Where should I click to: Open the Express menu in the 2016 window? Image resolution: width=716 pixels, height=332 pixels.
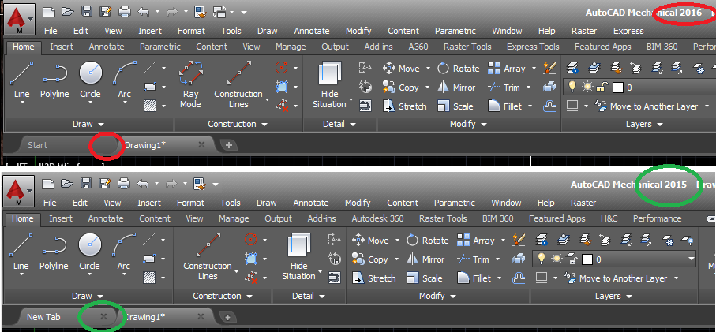[628, 31]
